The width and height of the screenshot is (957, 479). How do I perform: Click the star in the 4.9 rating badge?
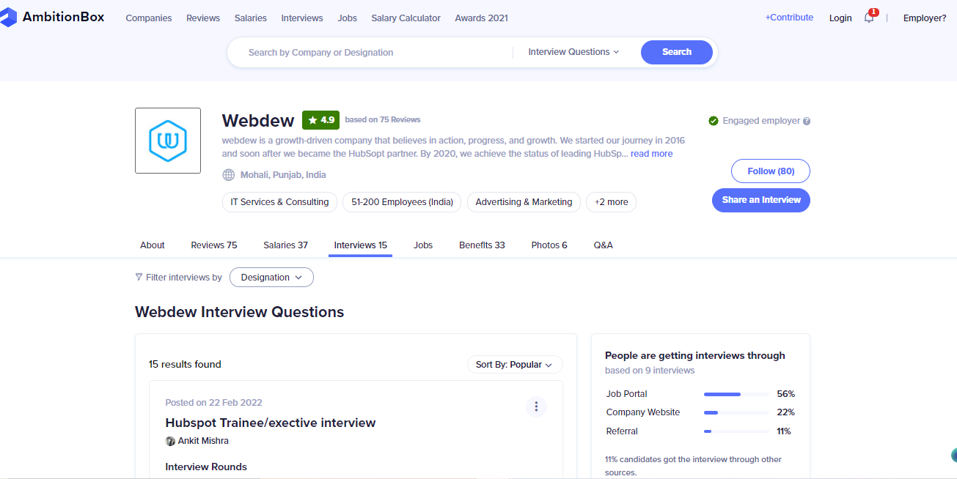coord(312,119)
